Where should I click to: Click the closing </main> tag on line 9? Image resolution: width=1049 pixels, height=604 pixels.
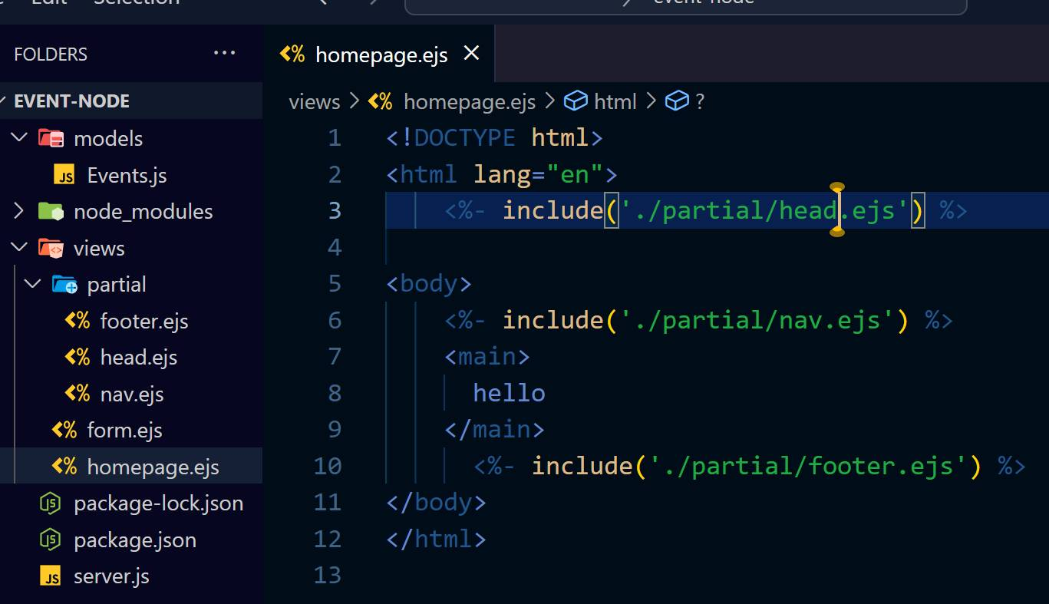[x=494, y=429]
